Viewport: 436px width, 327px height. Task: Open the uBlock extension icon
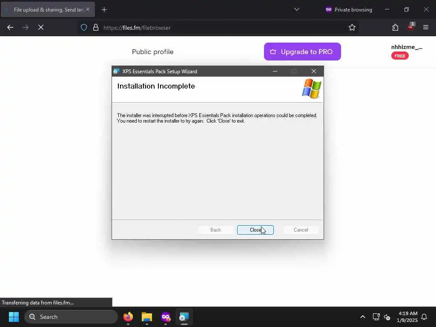[411, 27]
